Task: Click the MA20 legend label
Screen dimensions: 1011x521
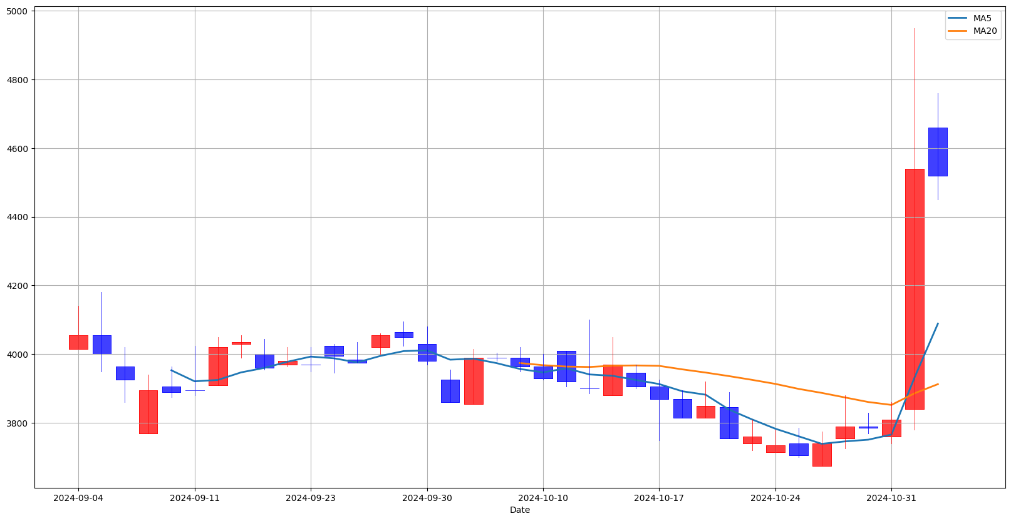Action: click(984, 31)
